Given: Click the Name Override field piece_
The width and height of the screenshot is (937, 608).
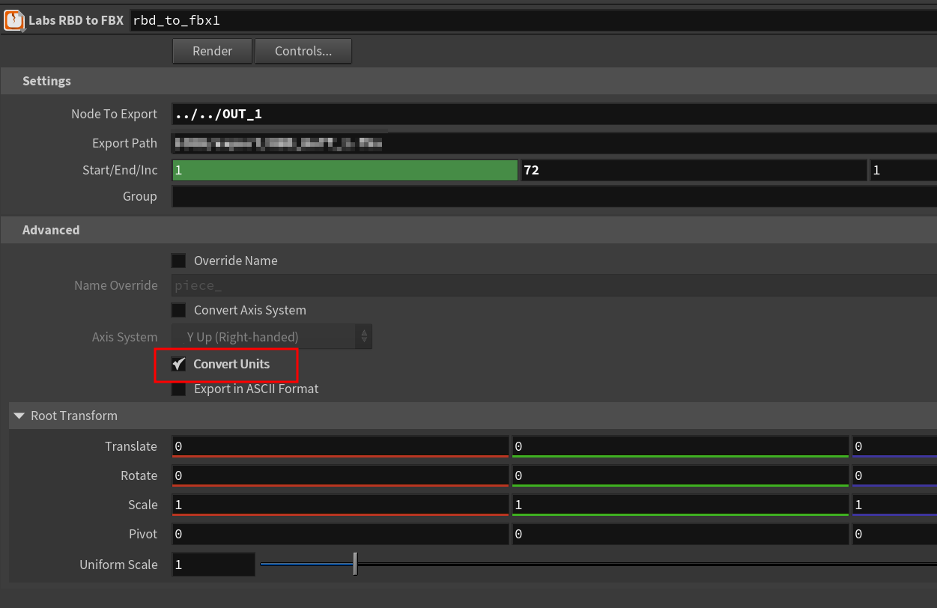Looking at the screenshot, I should pyautogui.click(x=554, y=285).
